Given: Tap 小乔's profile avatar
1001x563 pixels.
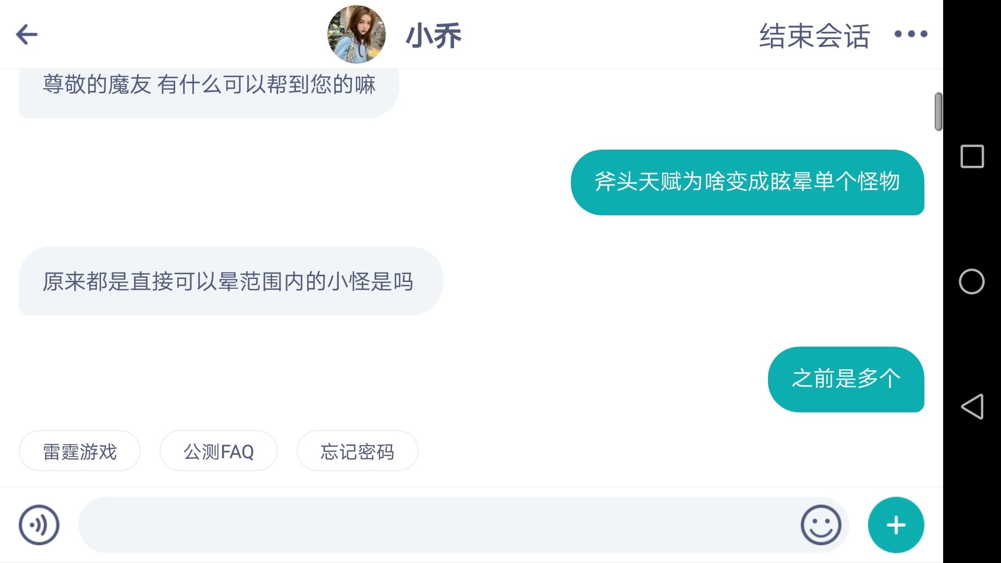Looking at the screenshot, I should (357, 34).
